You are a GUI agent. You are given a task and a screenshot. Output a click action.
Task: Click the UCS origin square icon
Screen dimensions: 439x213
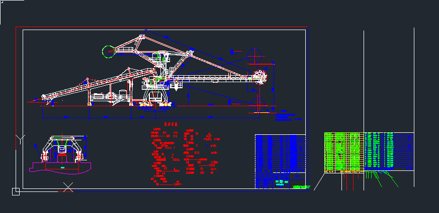coord(16,191)
